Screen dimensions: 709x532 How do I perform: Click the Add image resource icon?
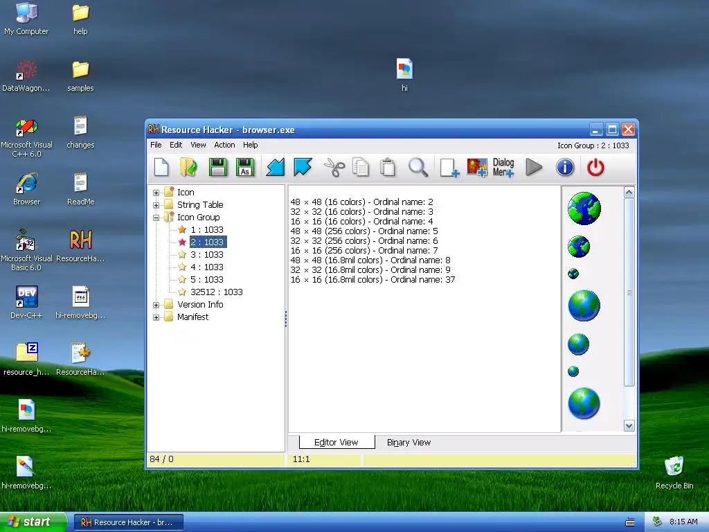[477, 168]
